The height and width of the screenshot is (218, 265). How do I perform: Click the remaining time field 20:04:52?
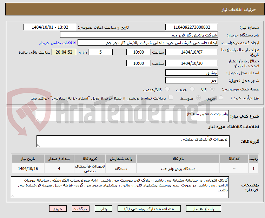click(64, 52)
